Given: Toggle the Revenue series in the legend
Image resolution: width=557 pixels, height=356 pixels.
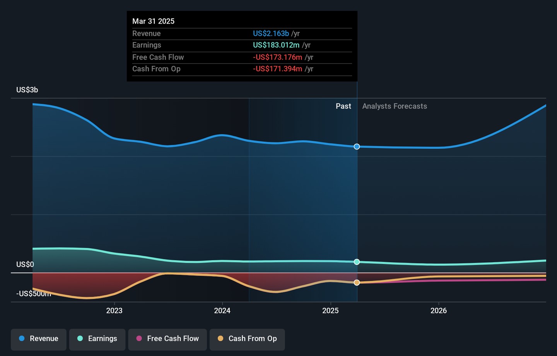Looking at the screenshot, I should pyautogui.click(x=39, y=339).
